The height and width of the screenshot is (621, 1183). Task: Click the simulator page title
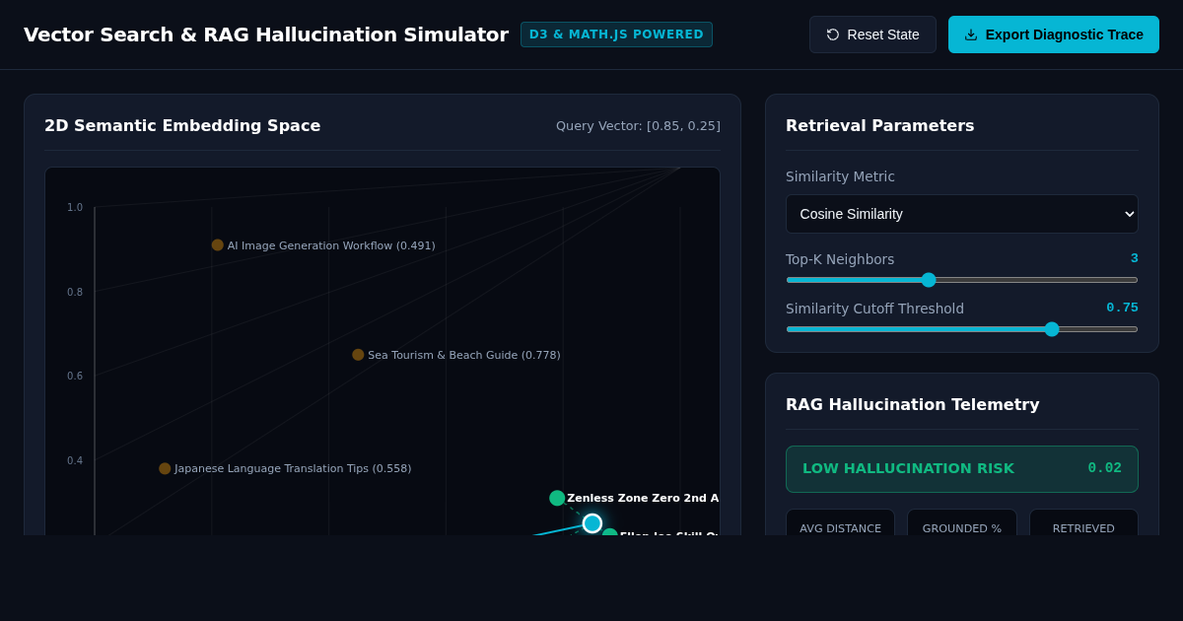click(x=266, y=34)
